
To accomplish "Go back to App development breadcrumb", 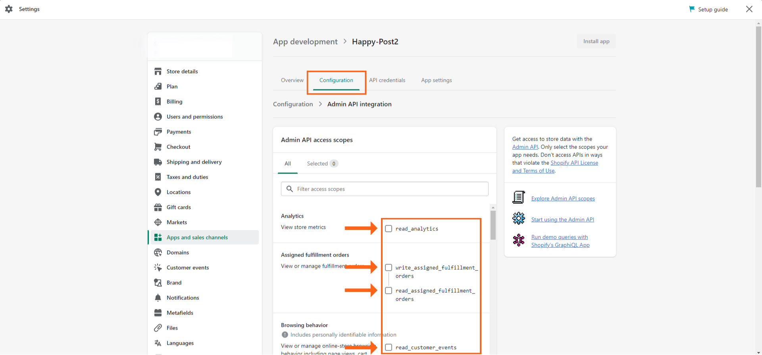I will tap(305, 42).
